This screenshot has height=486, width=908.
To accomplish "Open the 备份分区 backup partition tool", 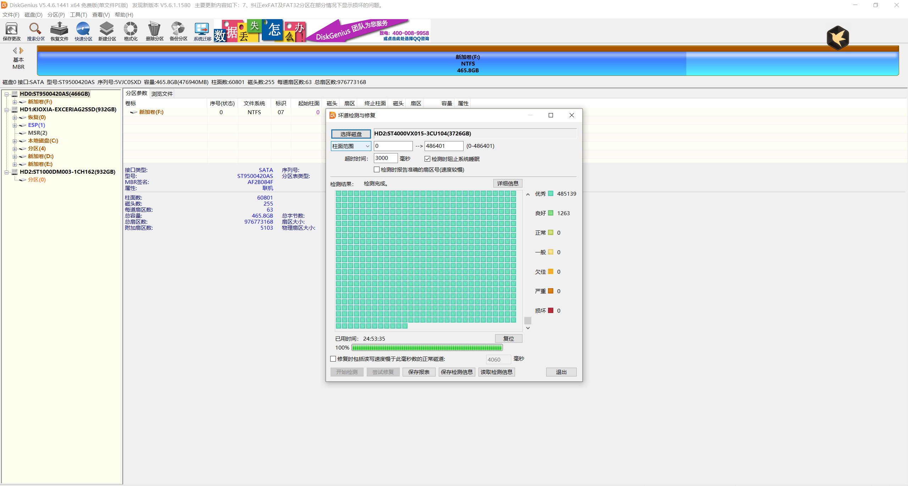I will pos(178,31).
